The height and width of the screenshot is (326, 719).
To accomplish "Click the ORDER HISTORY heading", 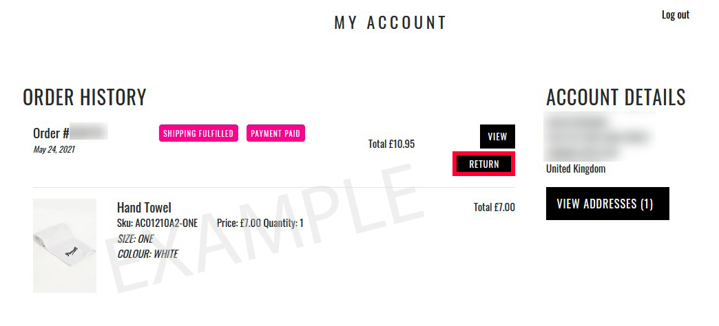I will (x=85, y=97).
